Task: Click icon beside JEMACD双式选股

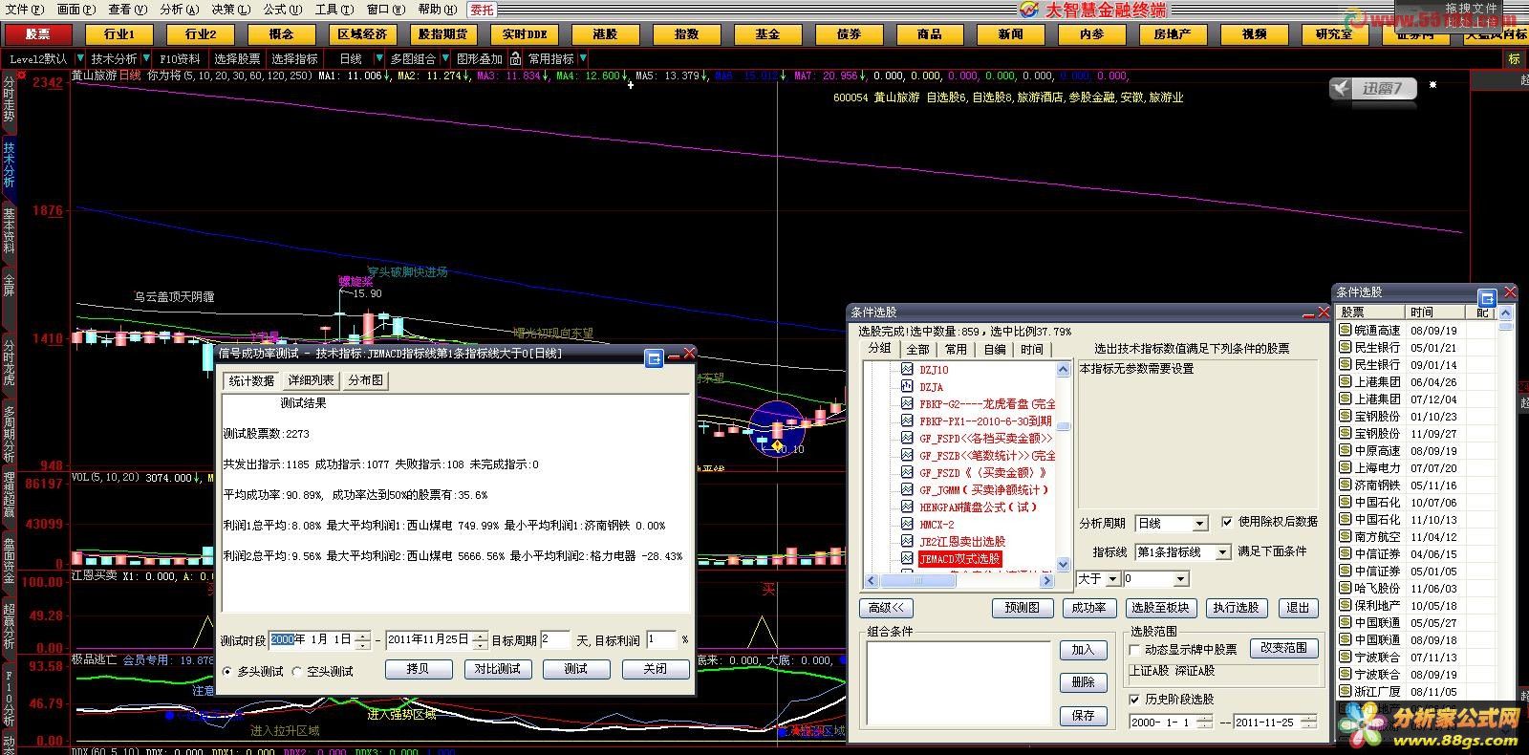Action: [908, 558]
